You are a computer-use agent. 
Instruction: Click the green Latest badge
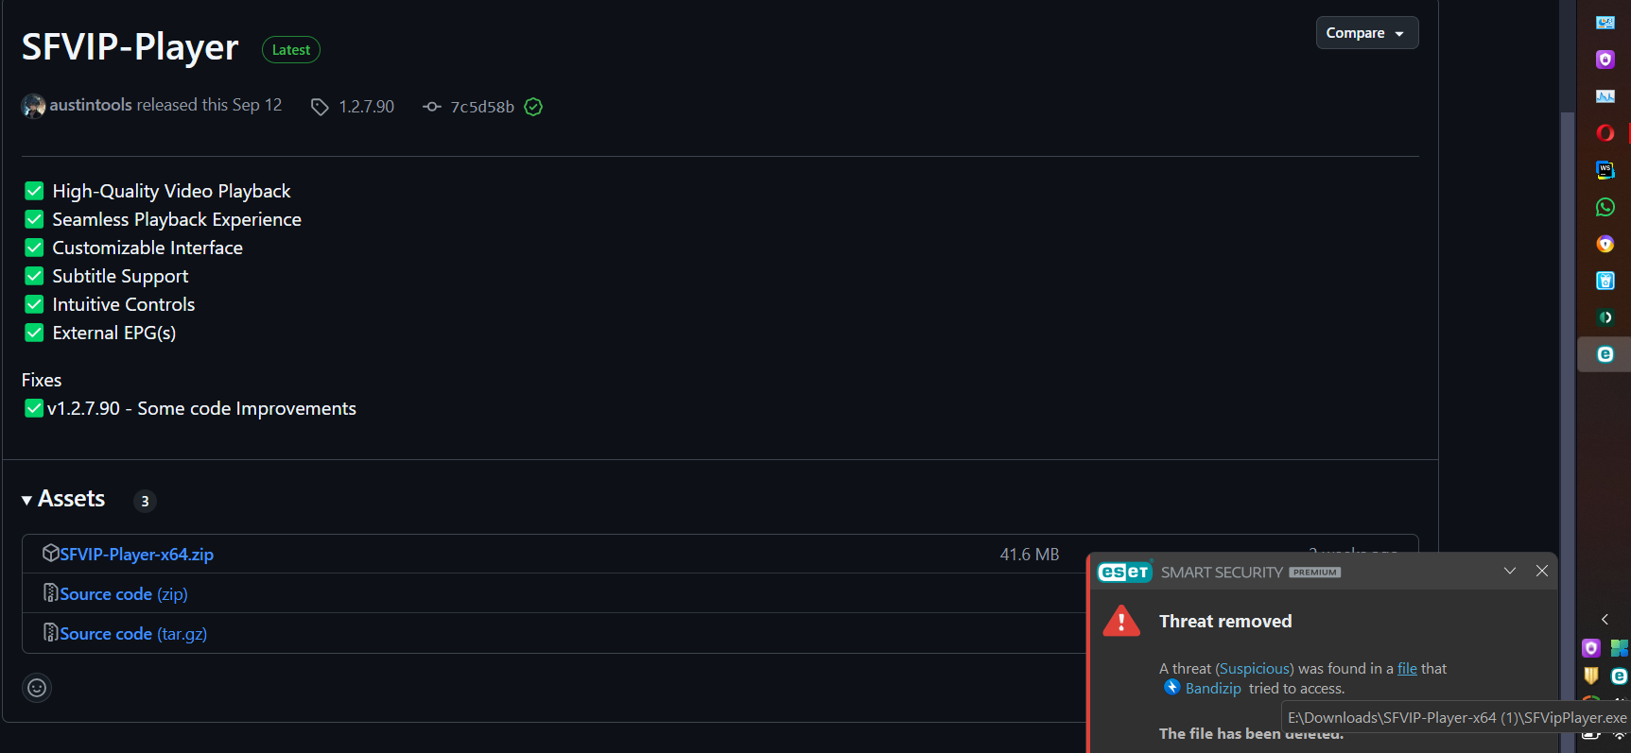pos(291,50)
